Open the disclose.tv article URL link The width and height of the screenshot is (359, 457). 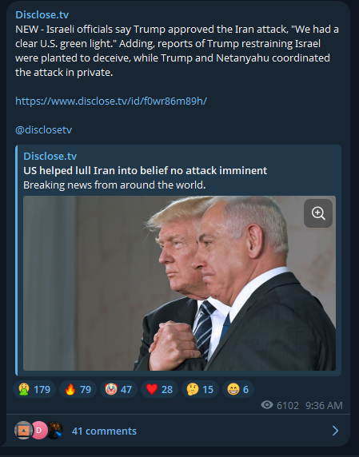(x=111, y=101)
